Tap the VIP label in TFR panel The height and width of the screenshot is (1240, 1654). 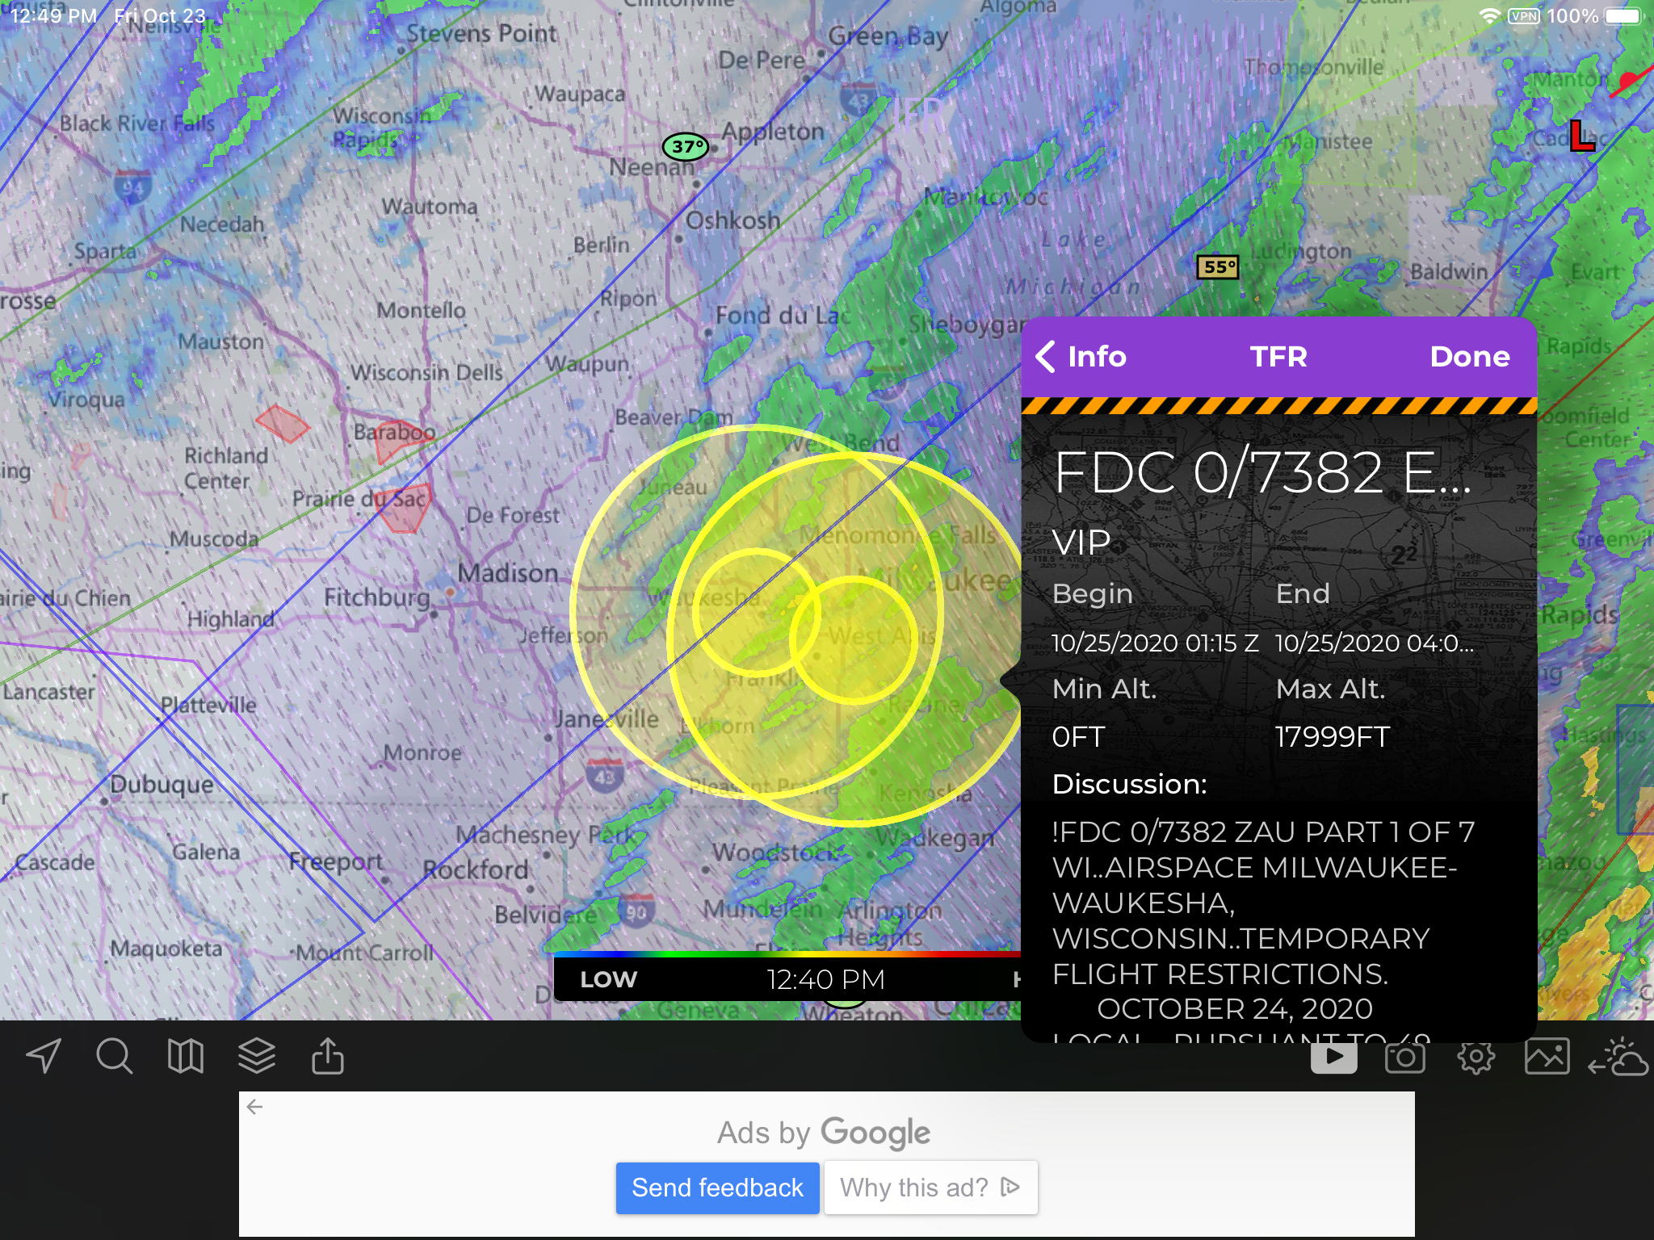1081,542
